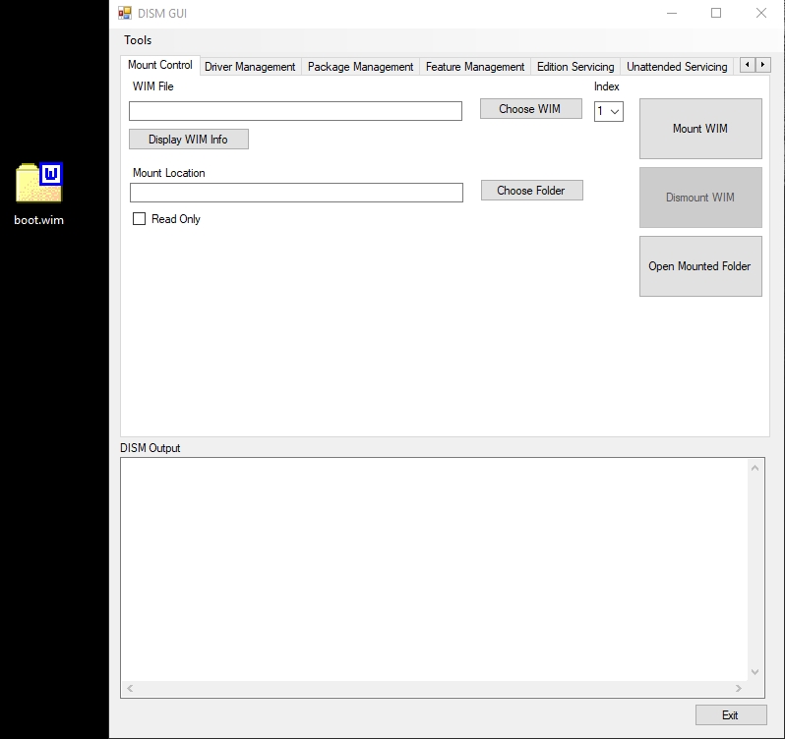This screenshot has height=739, width=785.
Task: Click the DISM GUI title bar app icon
Action: point(125,13)
